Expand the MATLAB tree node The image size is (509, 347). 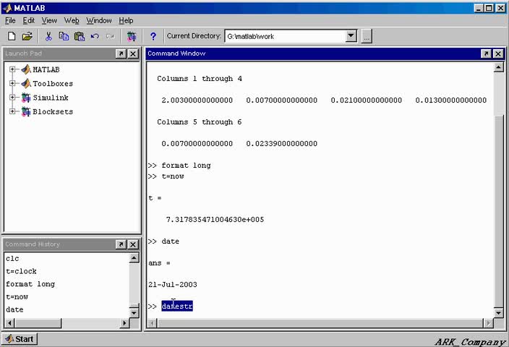click(x=12, y=69)
